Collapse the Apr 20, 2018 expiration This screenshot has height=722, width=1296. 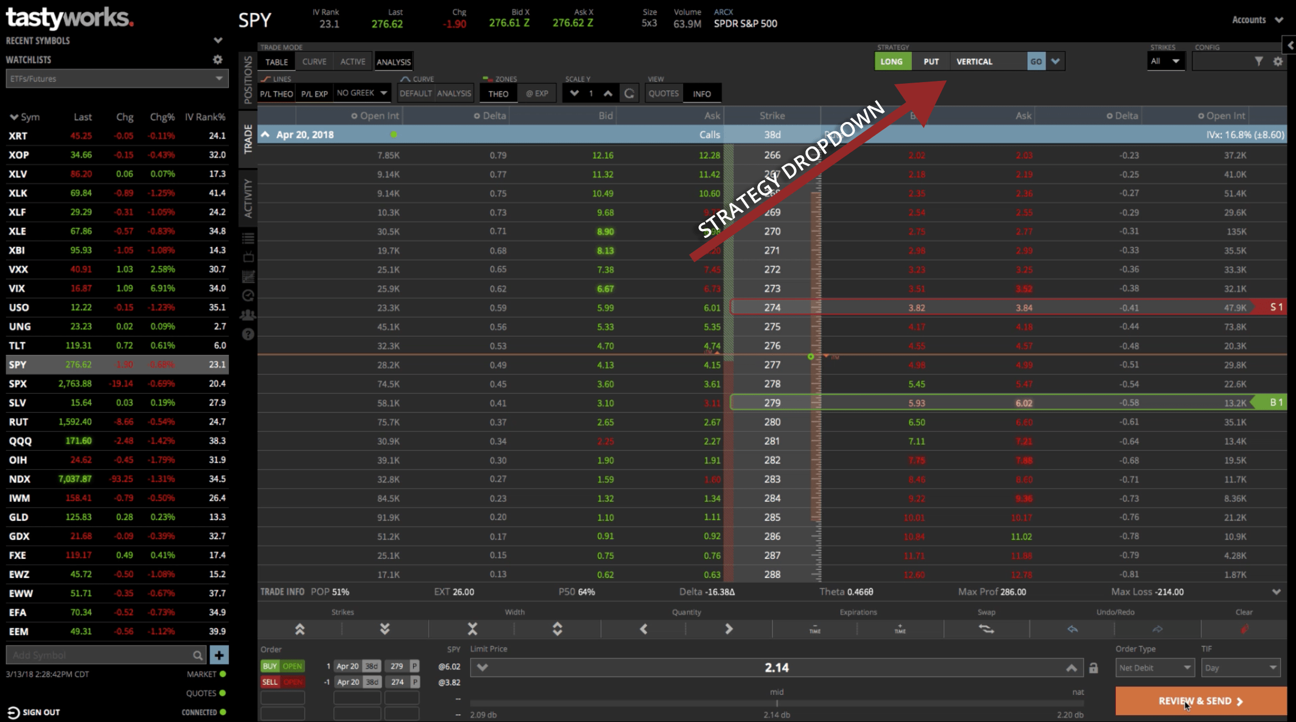pos(266,135)
